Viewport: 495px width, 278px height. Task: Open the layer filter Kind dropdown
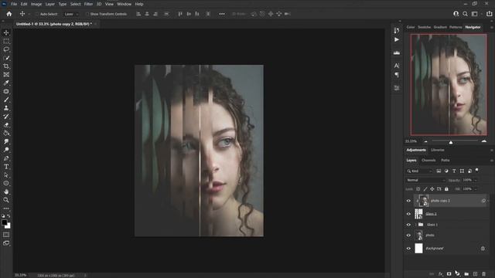(419, 171)
